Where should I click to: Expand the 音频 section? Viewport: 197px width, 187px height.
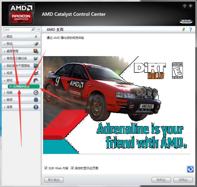21,100
